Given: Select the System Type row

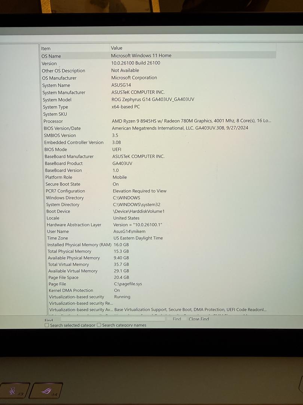Looking at the screenshot, I should [159, 106].
